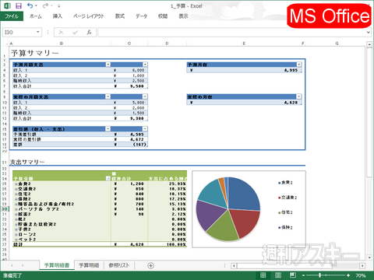Viewport: 374px width, 280px height.
Task: Select the 予算明細書 sheet tab
Action: 57,265
